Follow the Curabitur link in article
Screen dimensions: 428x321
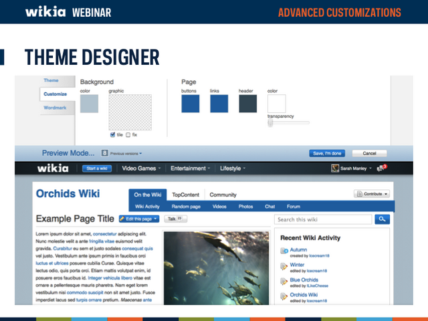coord(62,248)
